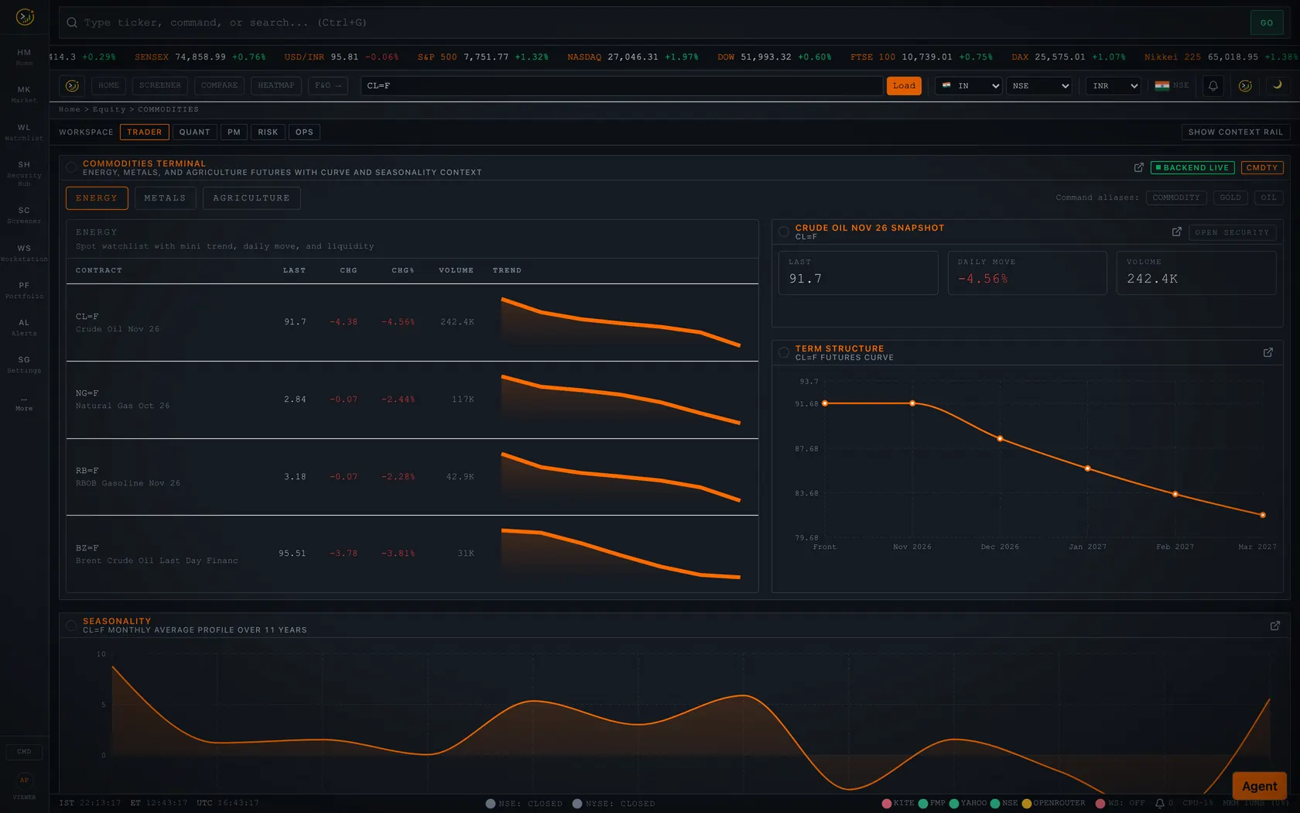Sort by the VOLUME column header
This screenshot has height=813, width=1300.
[456, 271]
